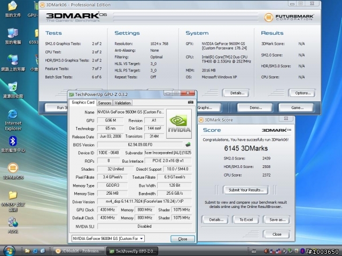Click Details in the 3DMark Score window

point(216,220)
